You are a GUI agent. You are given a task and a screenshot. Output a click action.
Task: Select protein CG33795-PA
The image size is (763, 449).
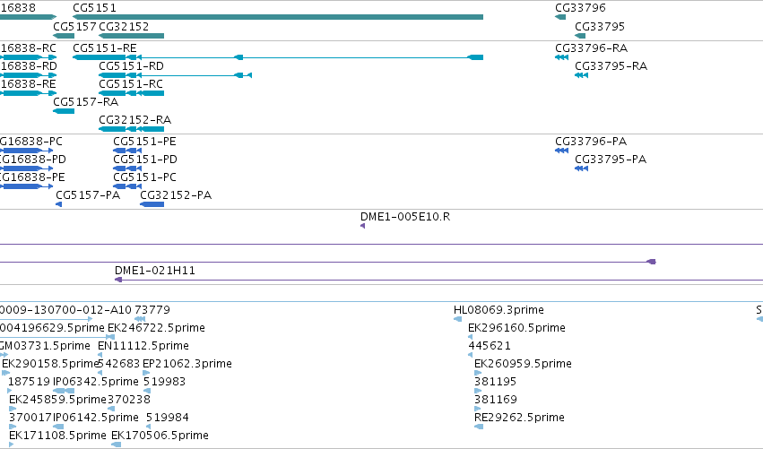611,160
